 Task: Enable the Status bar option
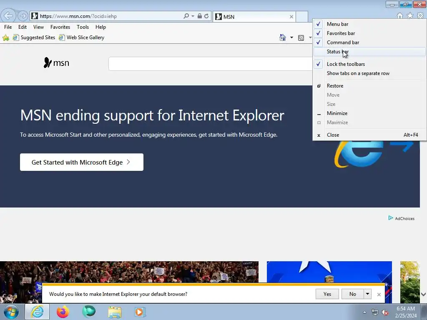[x=369, y=52]
